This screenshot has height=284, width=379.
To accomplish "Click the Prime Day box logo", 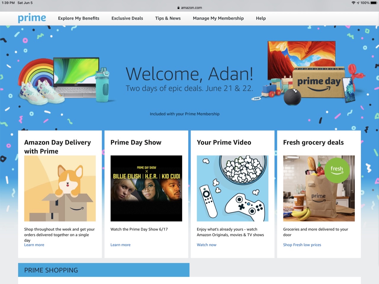I will click(319, 83).
